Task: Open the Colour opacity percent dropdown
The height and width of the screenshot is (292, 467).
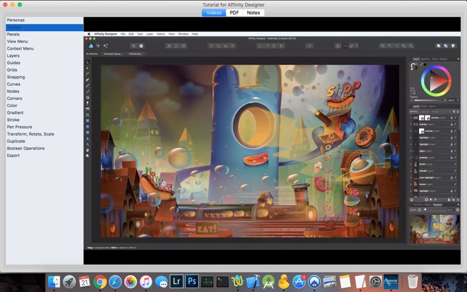Action: (x=458, y=100)
